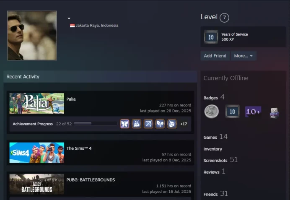The height and width of the screenshot is (200, 290).
Task: Click the Level label text
Action: (x=209, y=17)
